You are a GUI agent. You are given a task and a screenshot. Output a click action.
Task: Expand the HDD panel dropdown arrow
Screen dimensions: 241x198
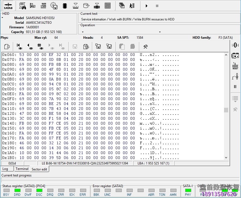click(2, 18)
